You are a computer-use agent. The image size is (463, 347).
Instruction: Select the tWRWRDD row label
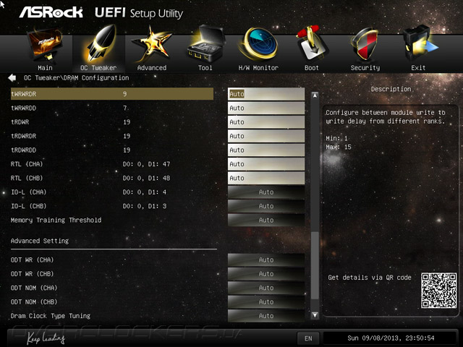tap(24, 108)
